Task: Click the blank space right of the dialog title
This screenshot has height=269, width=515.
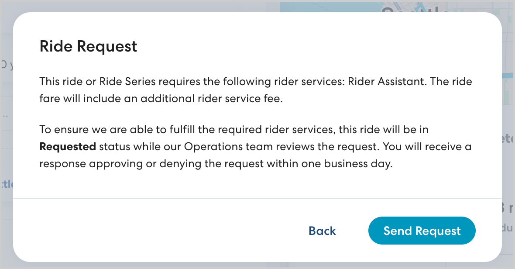Action: click(306, 46)
